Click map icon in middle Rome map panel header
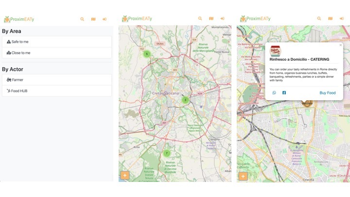Viewport: 350px width, 197px height. tap(211, 18)
